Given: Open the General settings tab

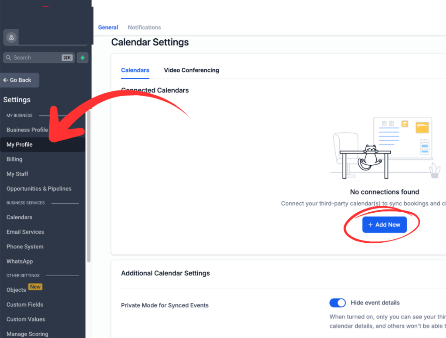Looking at the screenshot, I should coord(108,27).
